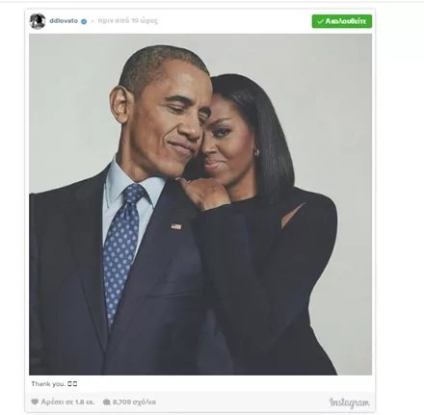The width and height of the screenshot is (424, 415).
Task: Click the Instagram logo in the footer
Action: click(x=349, y=402)
